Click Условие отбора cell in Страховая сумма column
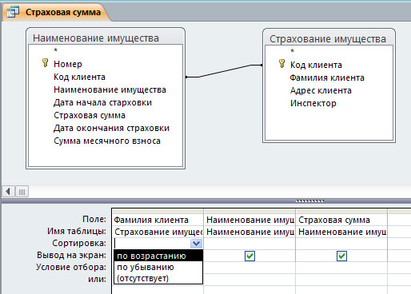 341,268
